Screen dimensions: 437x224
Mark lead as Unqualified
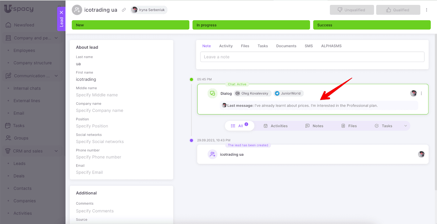coord(352,10)
